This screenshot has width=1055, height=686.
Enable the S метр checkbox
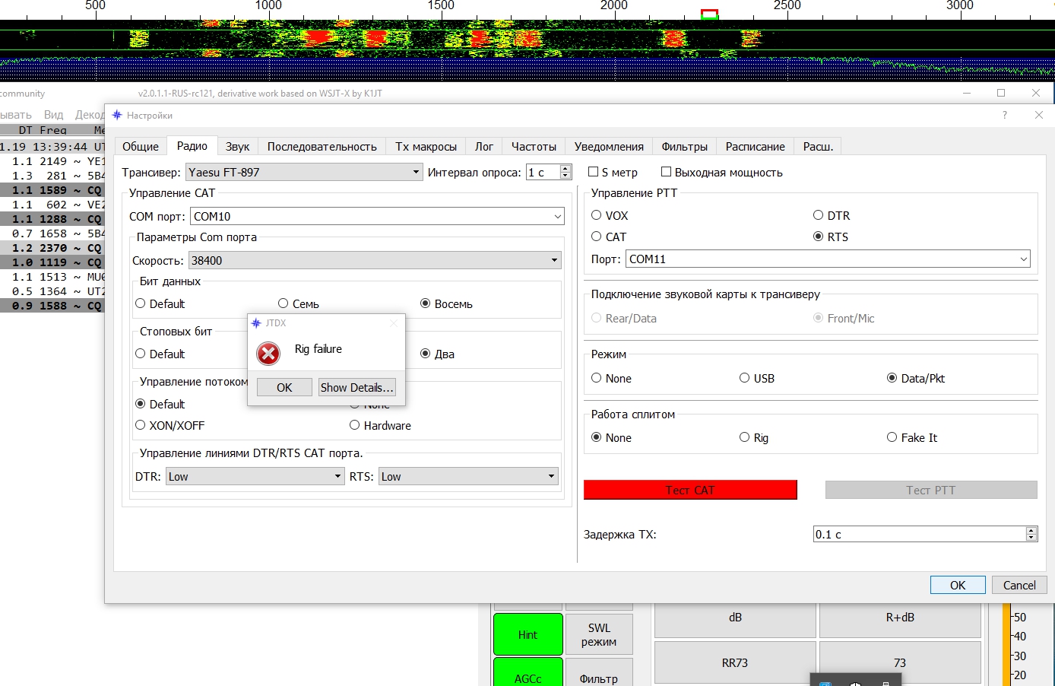(594, 173)
